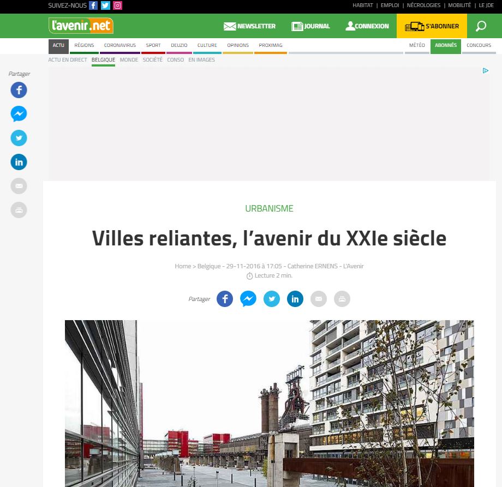
Task: Share on Facebook below the article title
Action: 225,299
